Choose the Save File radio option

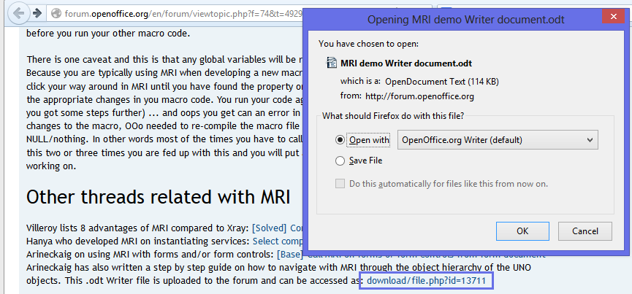point(340,160)
